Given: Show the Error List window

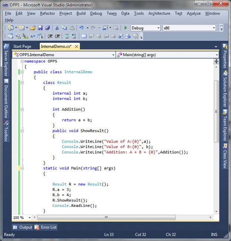Looking at the screenshot, I should point(46,227).
